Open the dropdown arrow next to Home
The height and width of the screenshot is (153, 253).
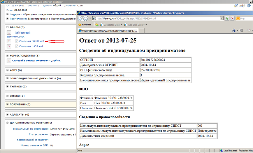[237, 30]
